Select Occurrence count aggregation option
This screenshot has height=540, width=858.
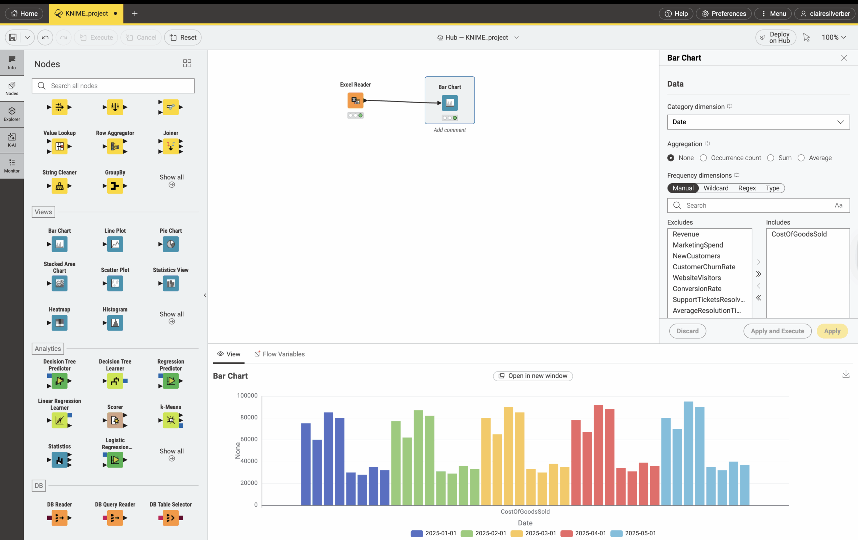[703, 158]
